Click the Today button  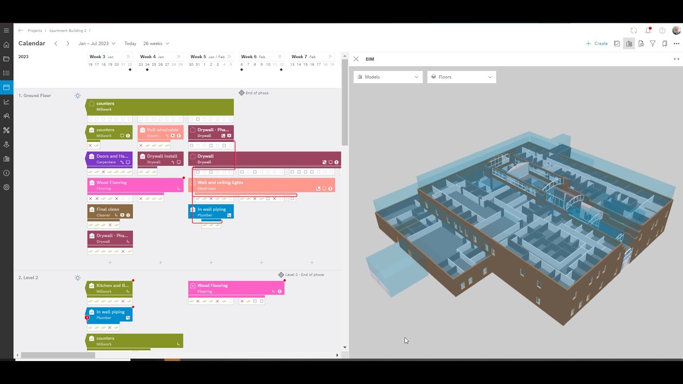(130, 44)
